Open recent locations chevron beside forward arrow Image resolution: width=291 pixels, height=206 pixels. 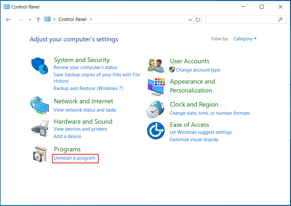[30, 19]
